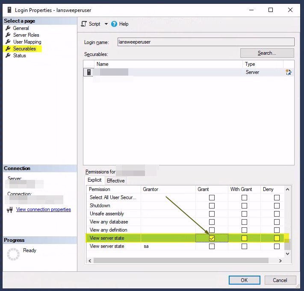Screen dimensions: 304x291
Task: Check Deny box for View any database
Action: pos(277,222)
